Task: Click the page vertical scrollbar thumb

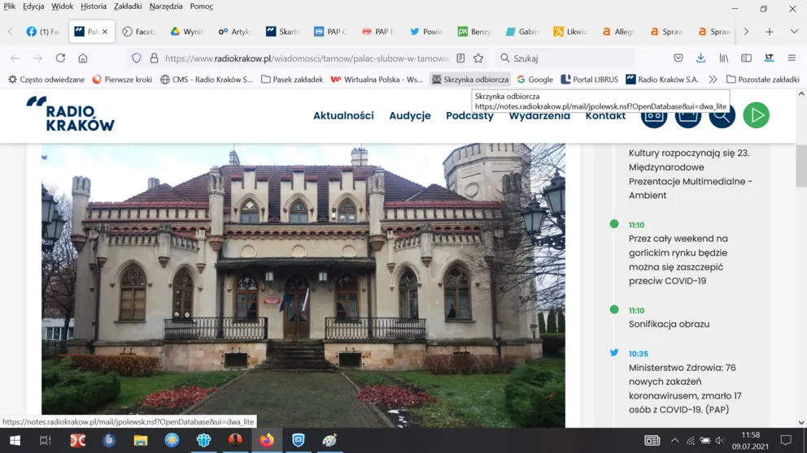Action: 800,166
